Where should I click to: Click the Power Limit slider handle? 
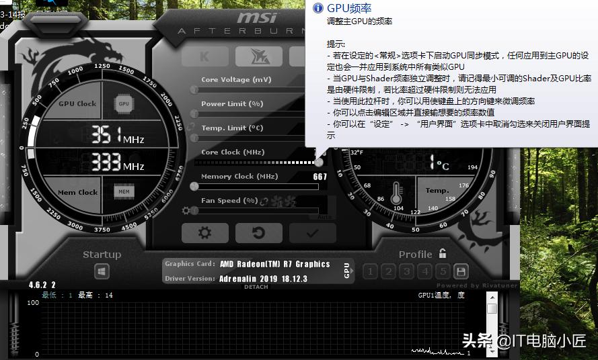[194, 114]
